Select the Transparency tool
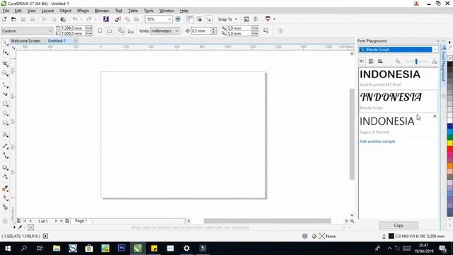The height and width of the screenshot is (255, 453). tap(5, 176)
